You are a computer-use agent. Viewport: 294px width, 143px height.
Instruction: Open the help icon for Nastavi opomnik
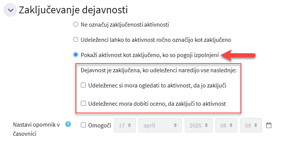point(68,124)
